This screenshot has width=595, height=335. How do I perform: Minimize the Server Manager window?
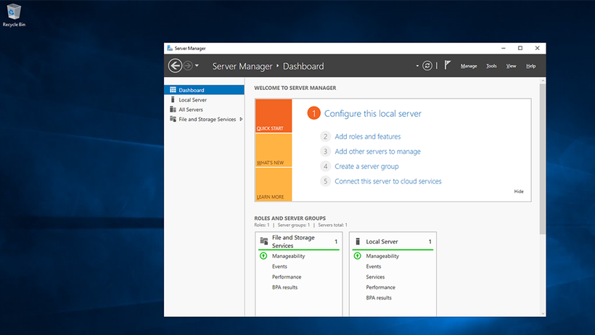(504, 48)
